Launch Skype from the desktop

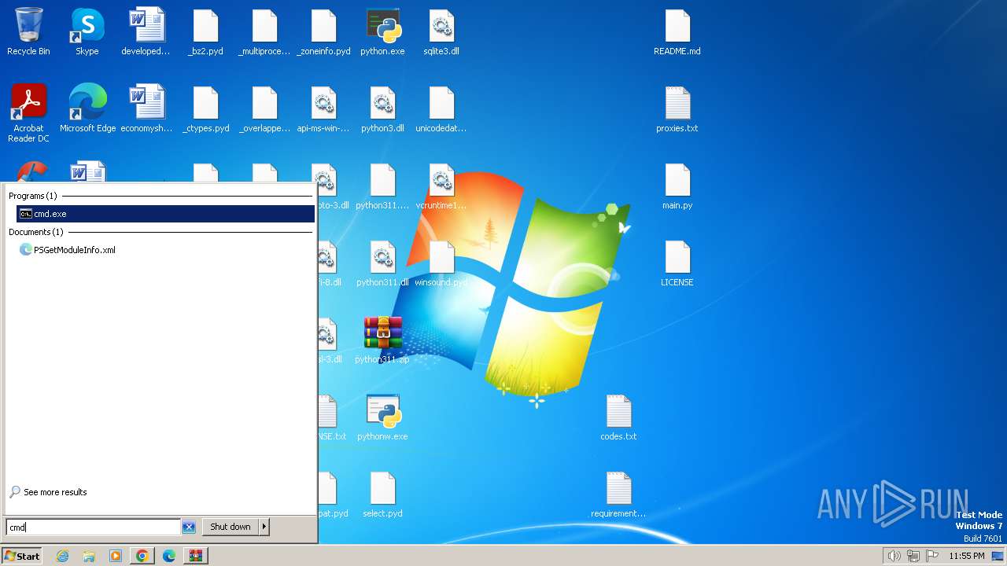click(x=87, y=32)
